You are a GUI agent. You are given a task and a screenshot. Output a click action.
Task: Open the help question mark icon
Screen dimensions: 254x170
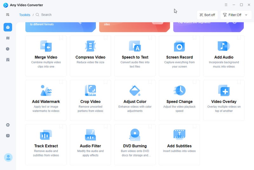pyautogui.click(x=8, y=136)
